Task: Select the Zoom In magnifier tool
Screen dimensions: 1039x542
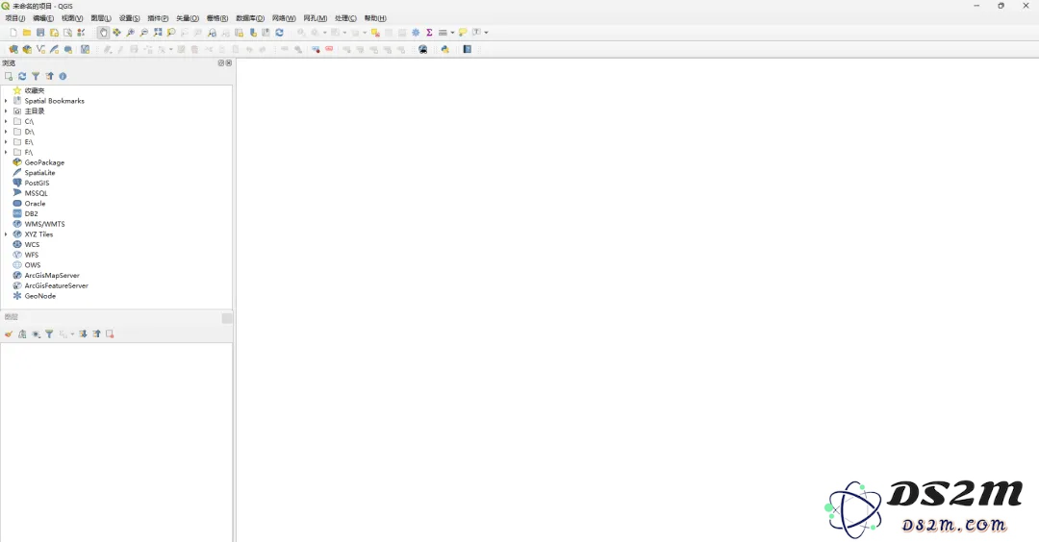Action: (x=131, y=33)
